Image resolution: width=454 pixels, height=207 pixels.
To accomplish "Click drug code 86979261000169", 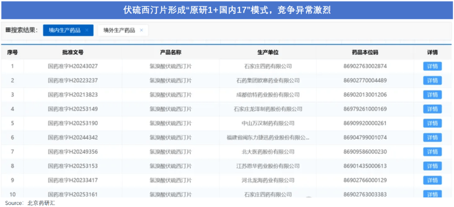I will pyautogui.click(x=365, y=109).
